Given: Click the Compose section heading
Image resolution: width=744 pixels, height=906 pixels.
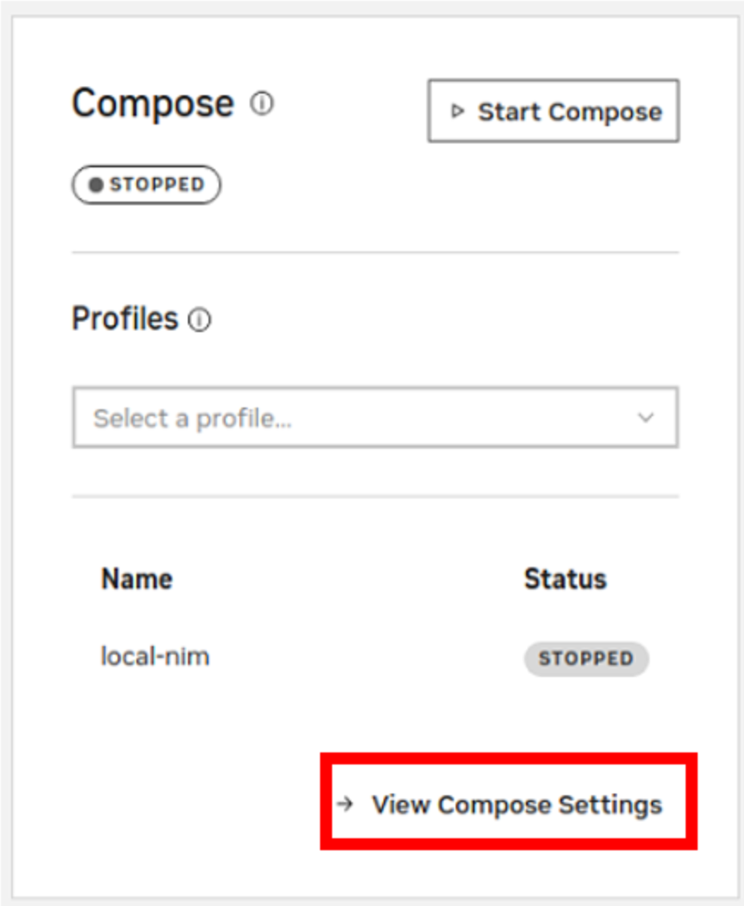Looking at the screenshot, I should pos(153,104).
